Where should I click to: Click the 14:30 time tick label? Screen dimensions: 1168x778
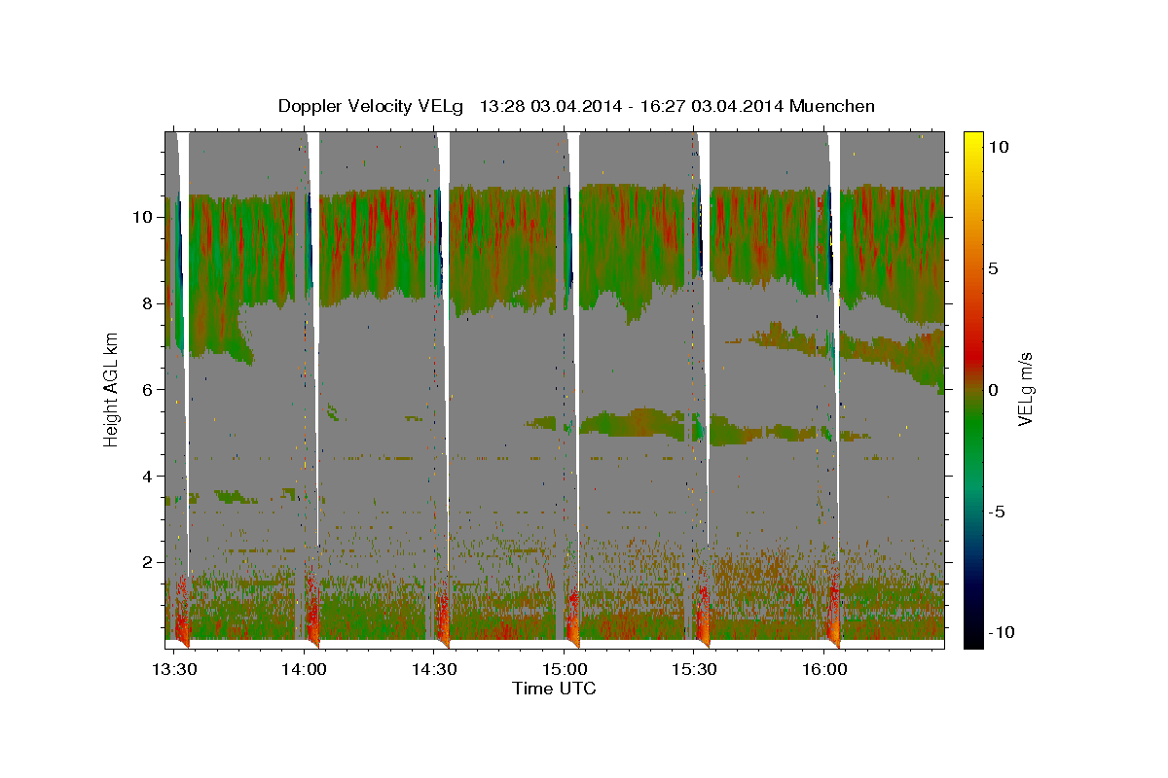(x=434, y=669)
